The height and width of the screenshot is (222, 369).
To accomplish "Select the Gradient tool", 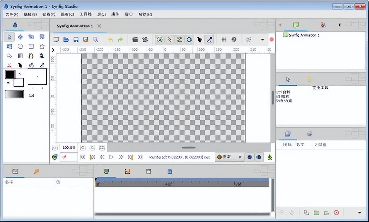I will 20,56.
